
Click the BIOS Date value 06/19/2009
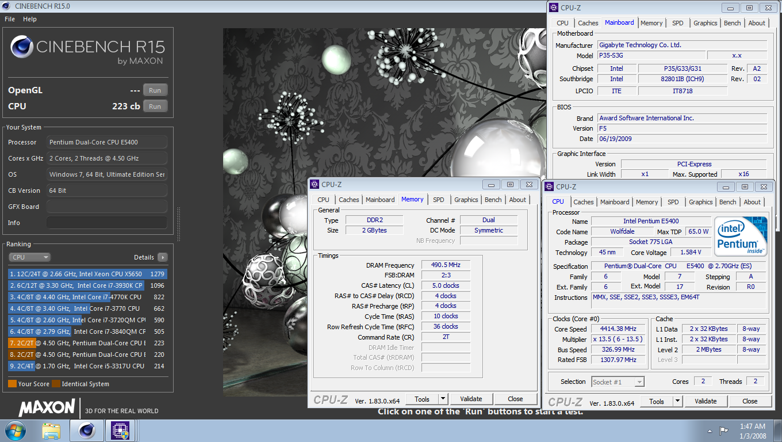click(x=682, y=139)
